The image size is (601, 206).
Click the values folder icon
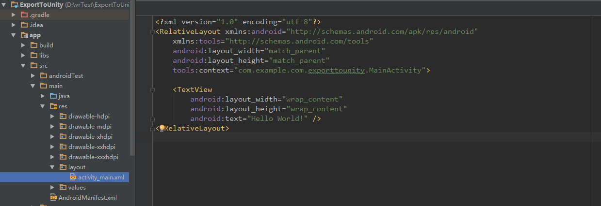63,187
